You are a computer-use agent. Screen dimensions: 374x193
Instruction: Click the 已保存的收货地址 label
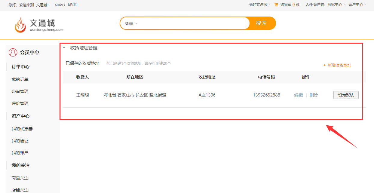pos(83,63)
